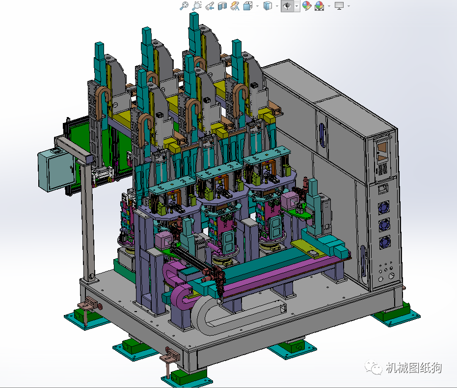This screenshot has width=457, height=388.
Task: Select the control box on the left post
Action: (x=57, y=170)
